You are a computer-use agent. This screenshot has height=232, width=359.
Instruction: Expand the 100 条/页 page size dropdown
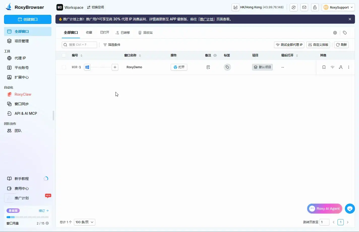click(x=84, y=222)
